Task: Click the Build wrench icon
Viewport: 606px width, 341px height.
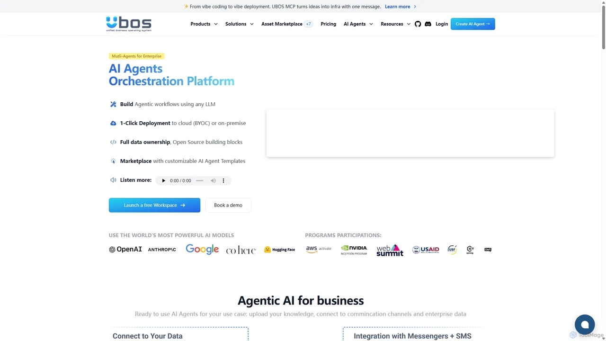Action: click(113, 104)
